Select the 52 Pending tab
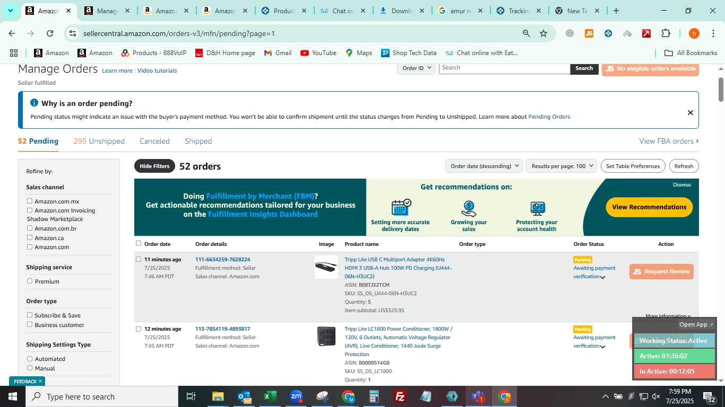 pyautogui.click(x=38, y=141)
